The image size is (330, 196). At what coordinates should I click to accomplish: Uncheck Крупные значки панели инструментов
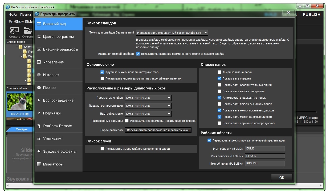pyautogui.click(x=102, y=72)
